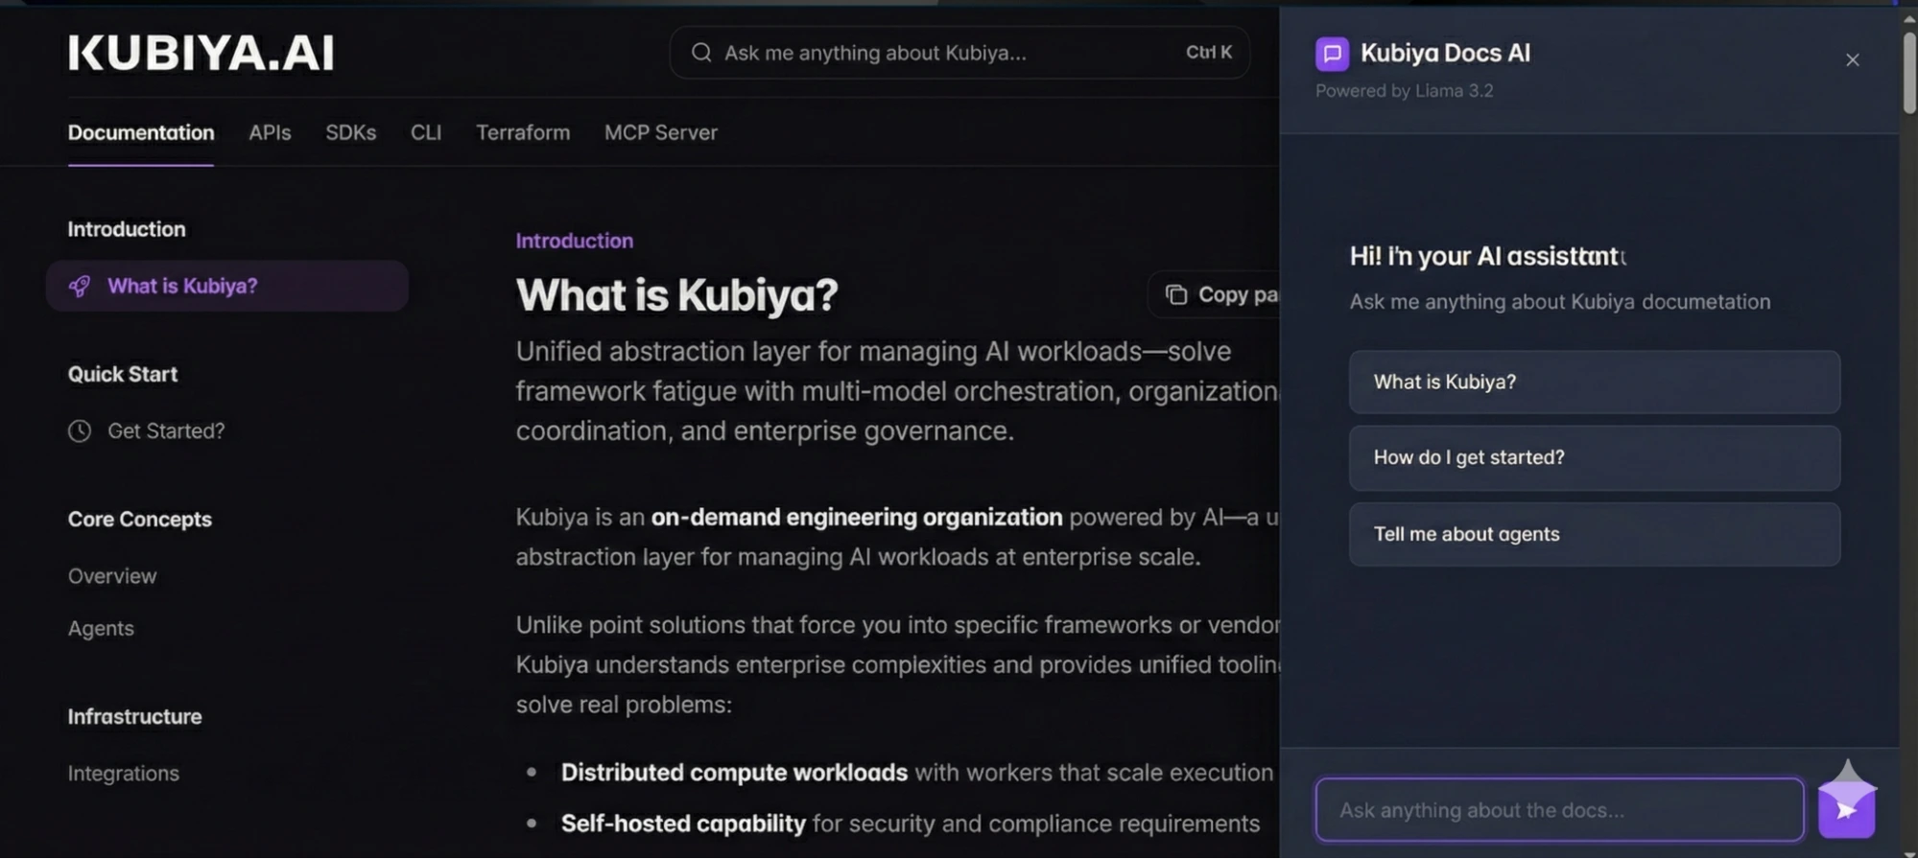Viewport: 1918px width, 859px height.
Task: Click the Introduction breadcrumb above the title
Action: pos(575,241)
